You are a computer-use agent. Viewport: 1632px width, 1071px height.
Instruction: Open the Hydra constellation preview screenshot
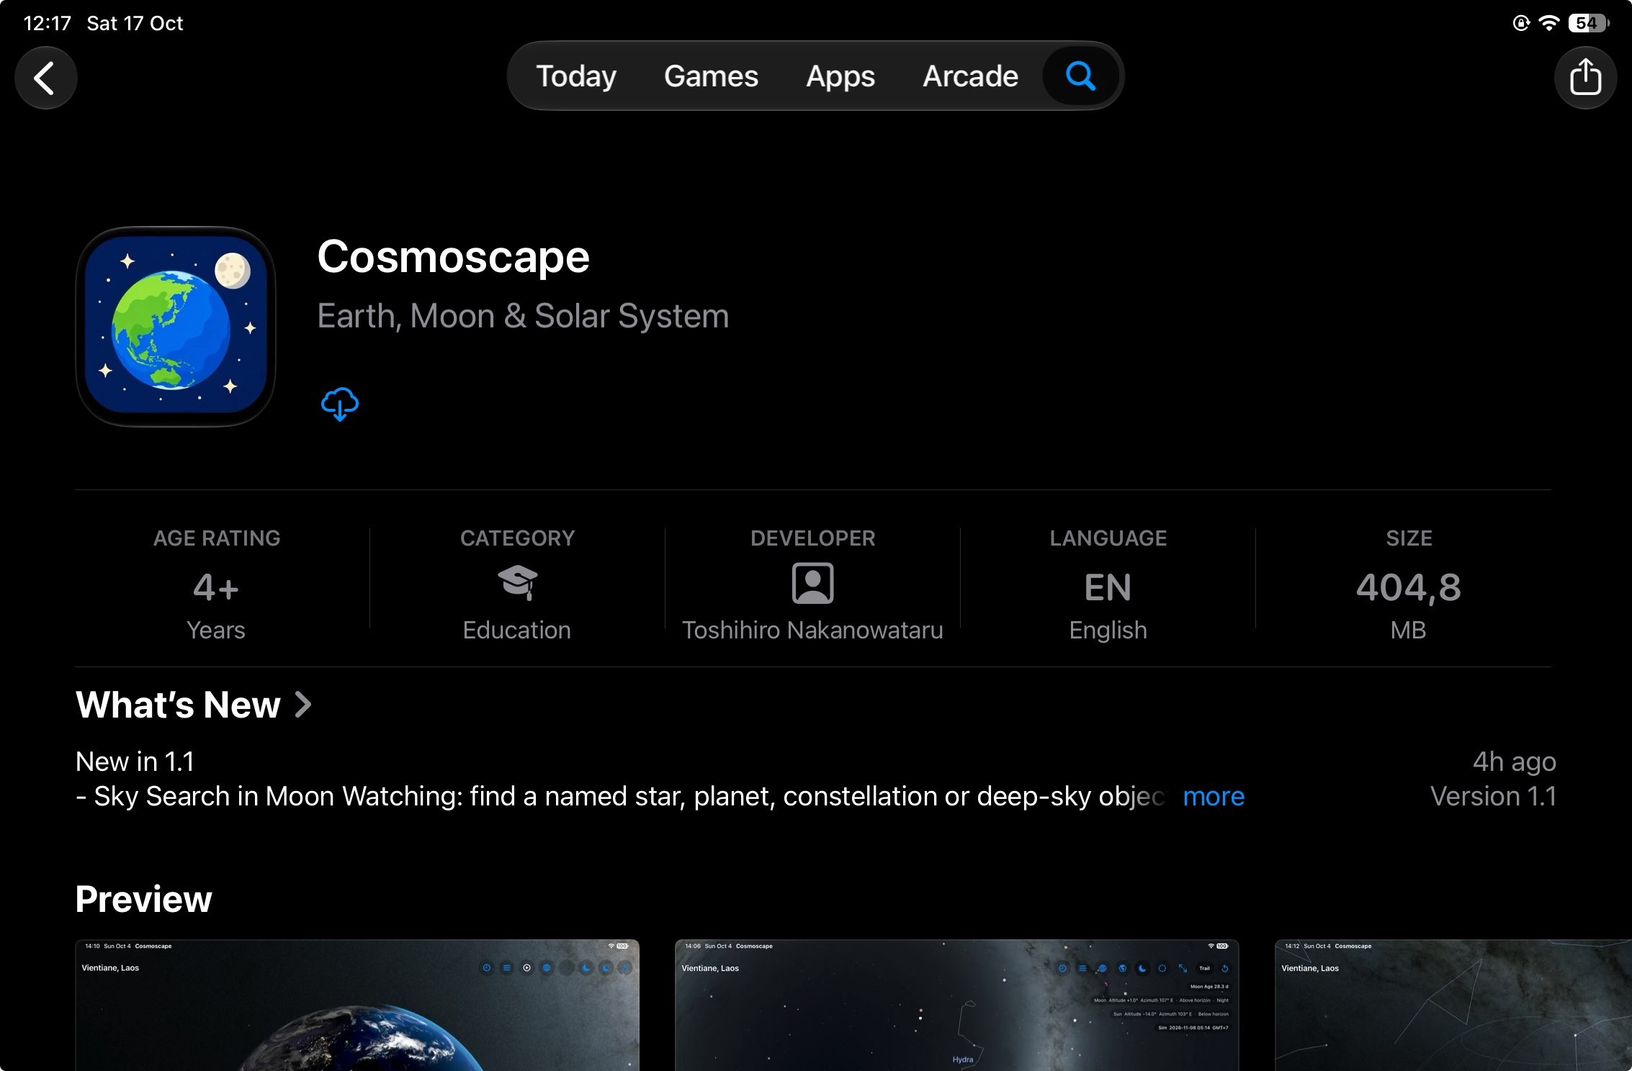(956, 1005)
